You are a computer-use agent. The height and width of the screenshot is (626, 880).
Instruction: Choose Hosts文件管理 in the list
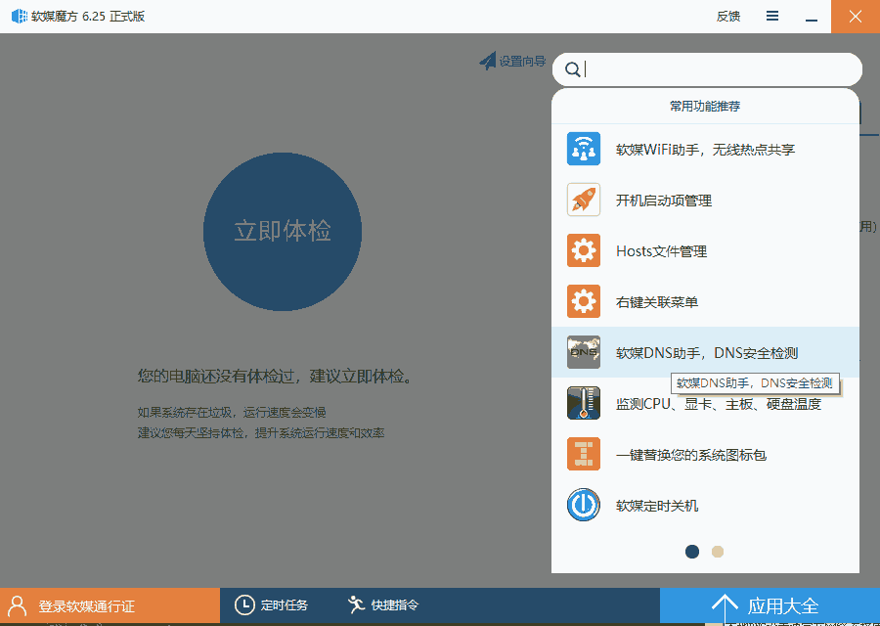pyautogui.click(x=705, y=251)
